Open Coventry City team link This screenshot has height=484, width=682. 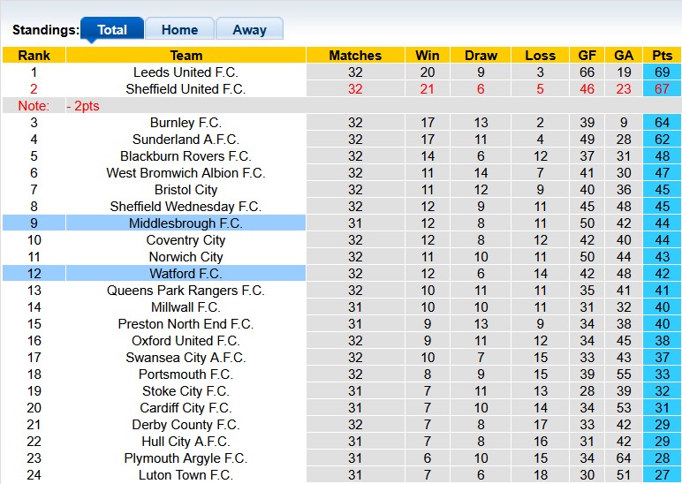[x=186, y=240]
